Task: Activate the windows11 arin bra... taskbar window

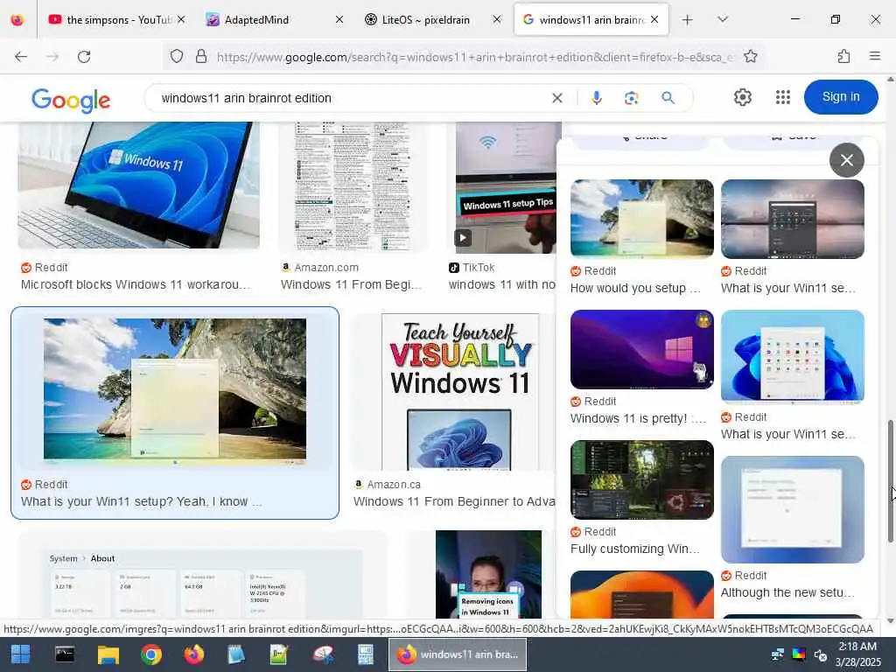Action: point(458,654)
